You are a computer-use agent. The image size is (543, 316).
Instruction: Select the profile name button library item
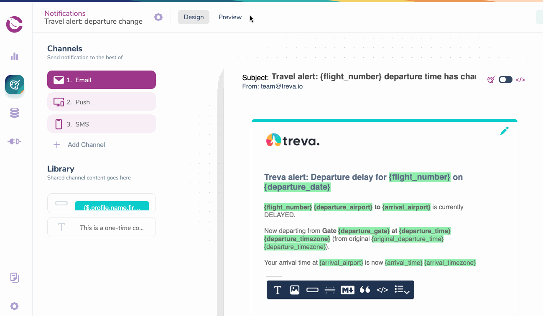tap(102, 203)
